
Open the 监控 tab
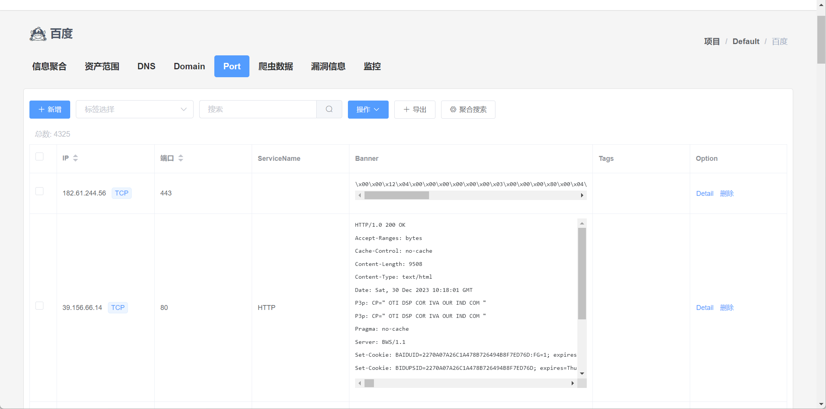(x=372, y=66)
